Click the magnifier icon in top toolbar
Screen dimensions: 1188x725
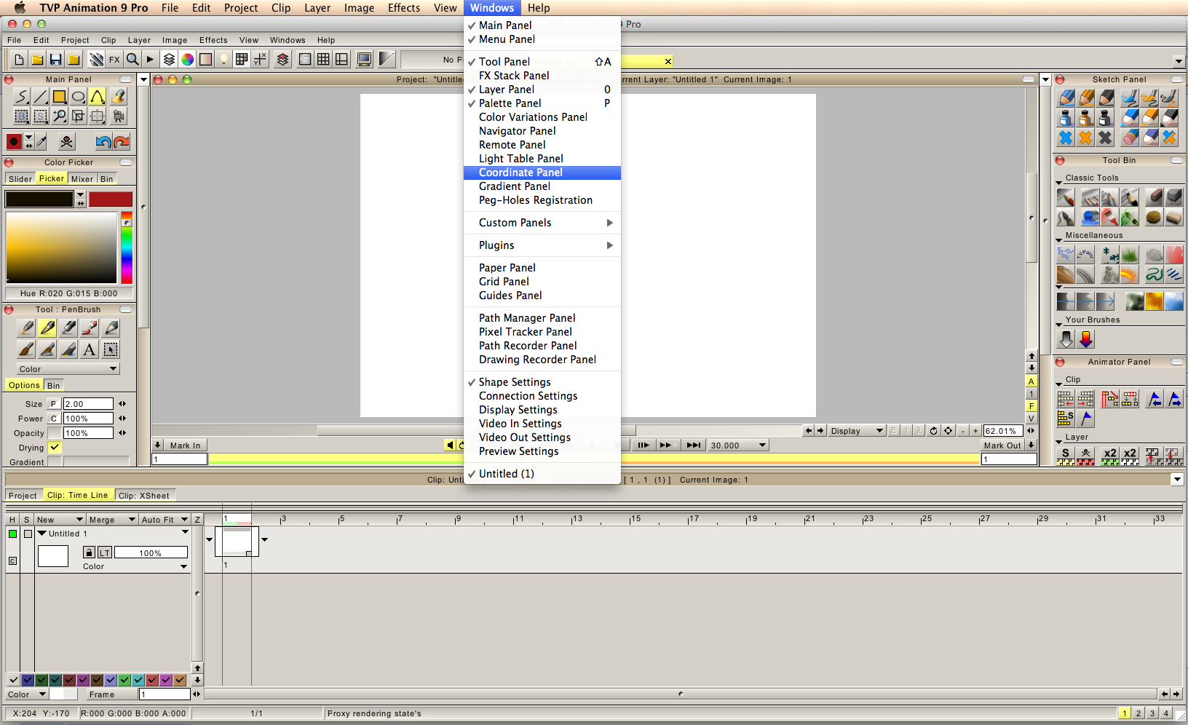coord(132,60)
